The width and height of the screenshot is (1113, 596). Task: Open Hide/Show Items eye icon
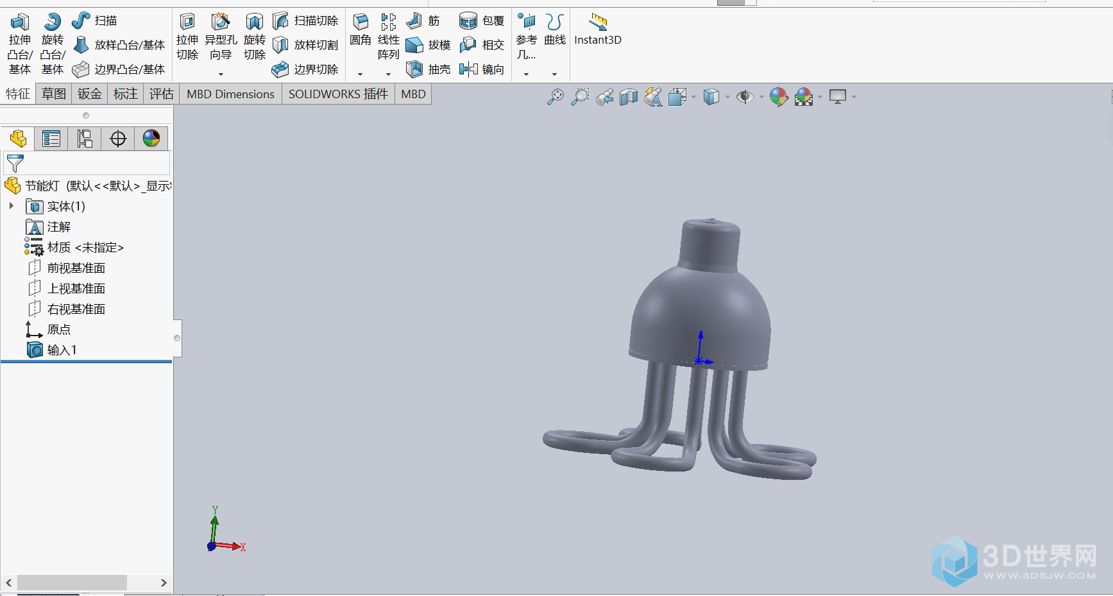(744, 97)
